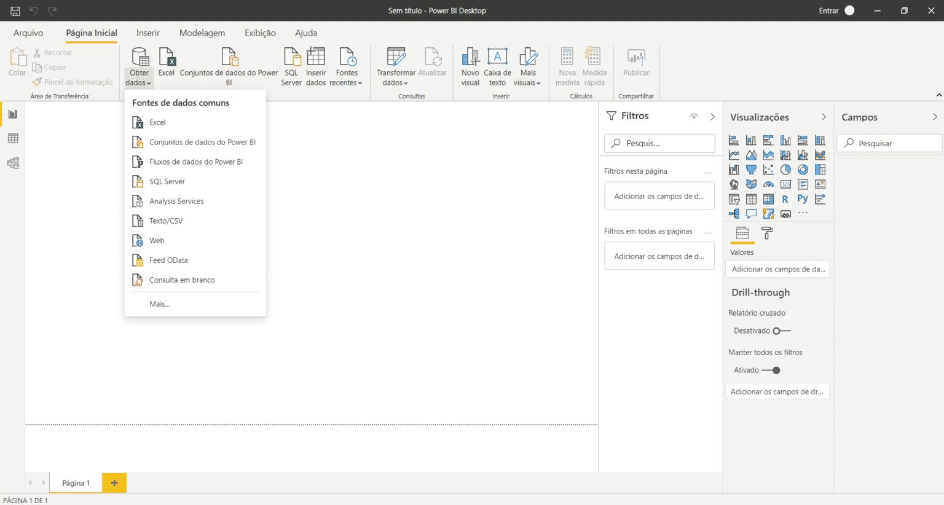Select the pie chart visualization icon
This screenshot has width=944, height=505.
pyautogui.click(x=785, y=170)
